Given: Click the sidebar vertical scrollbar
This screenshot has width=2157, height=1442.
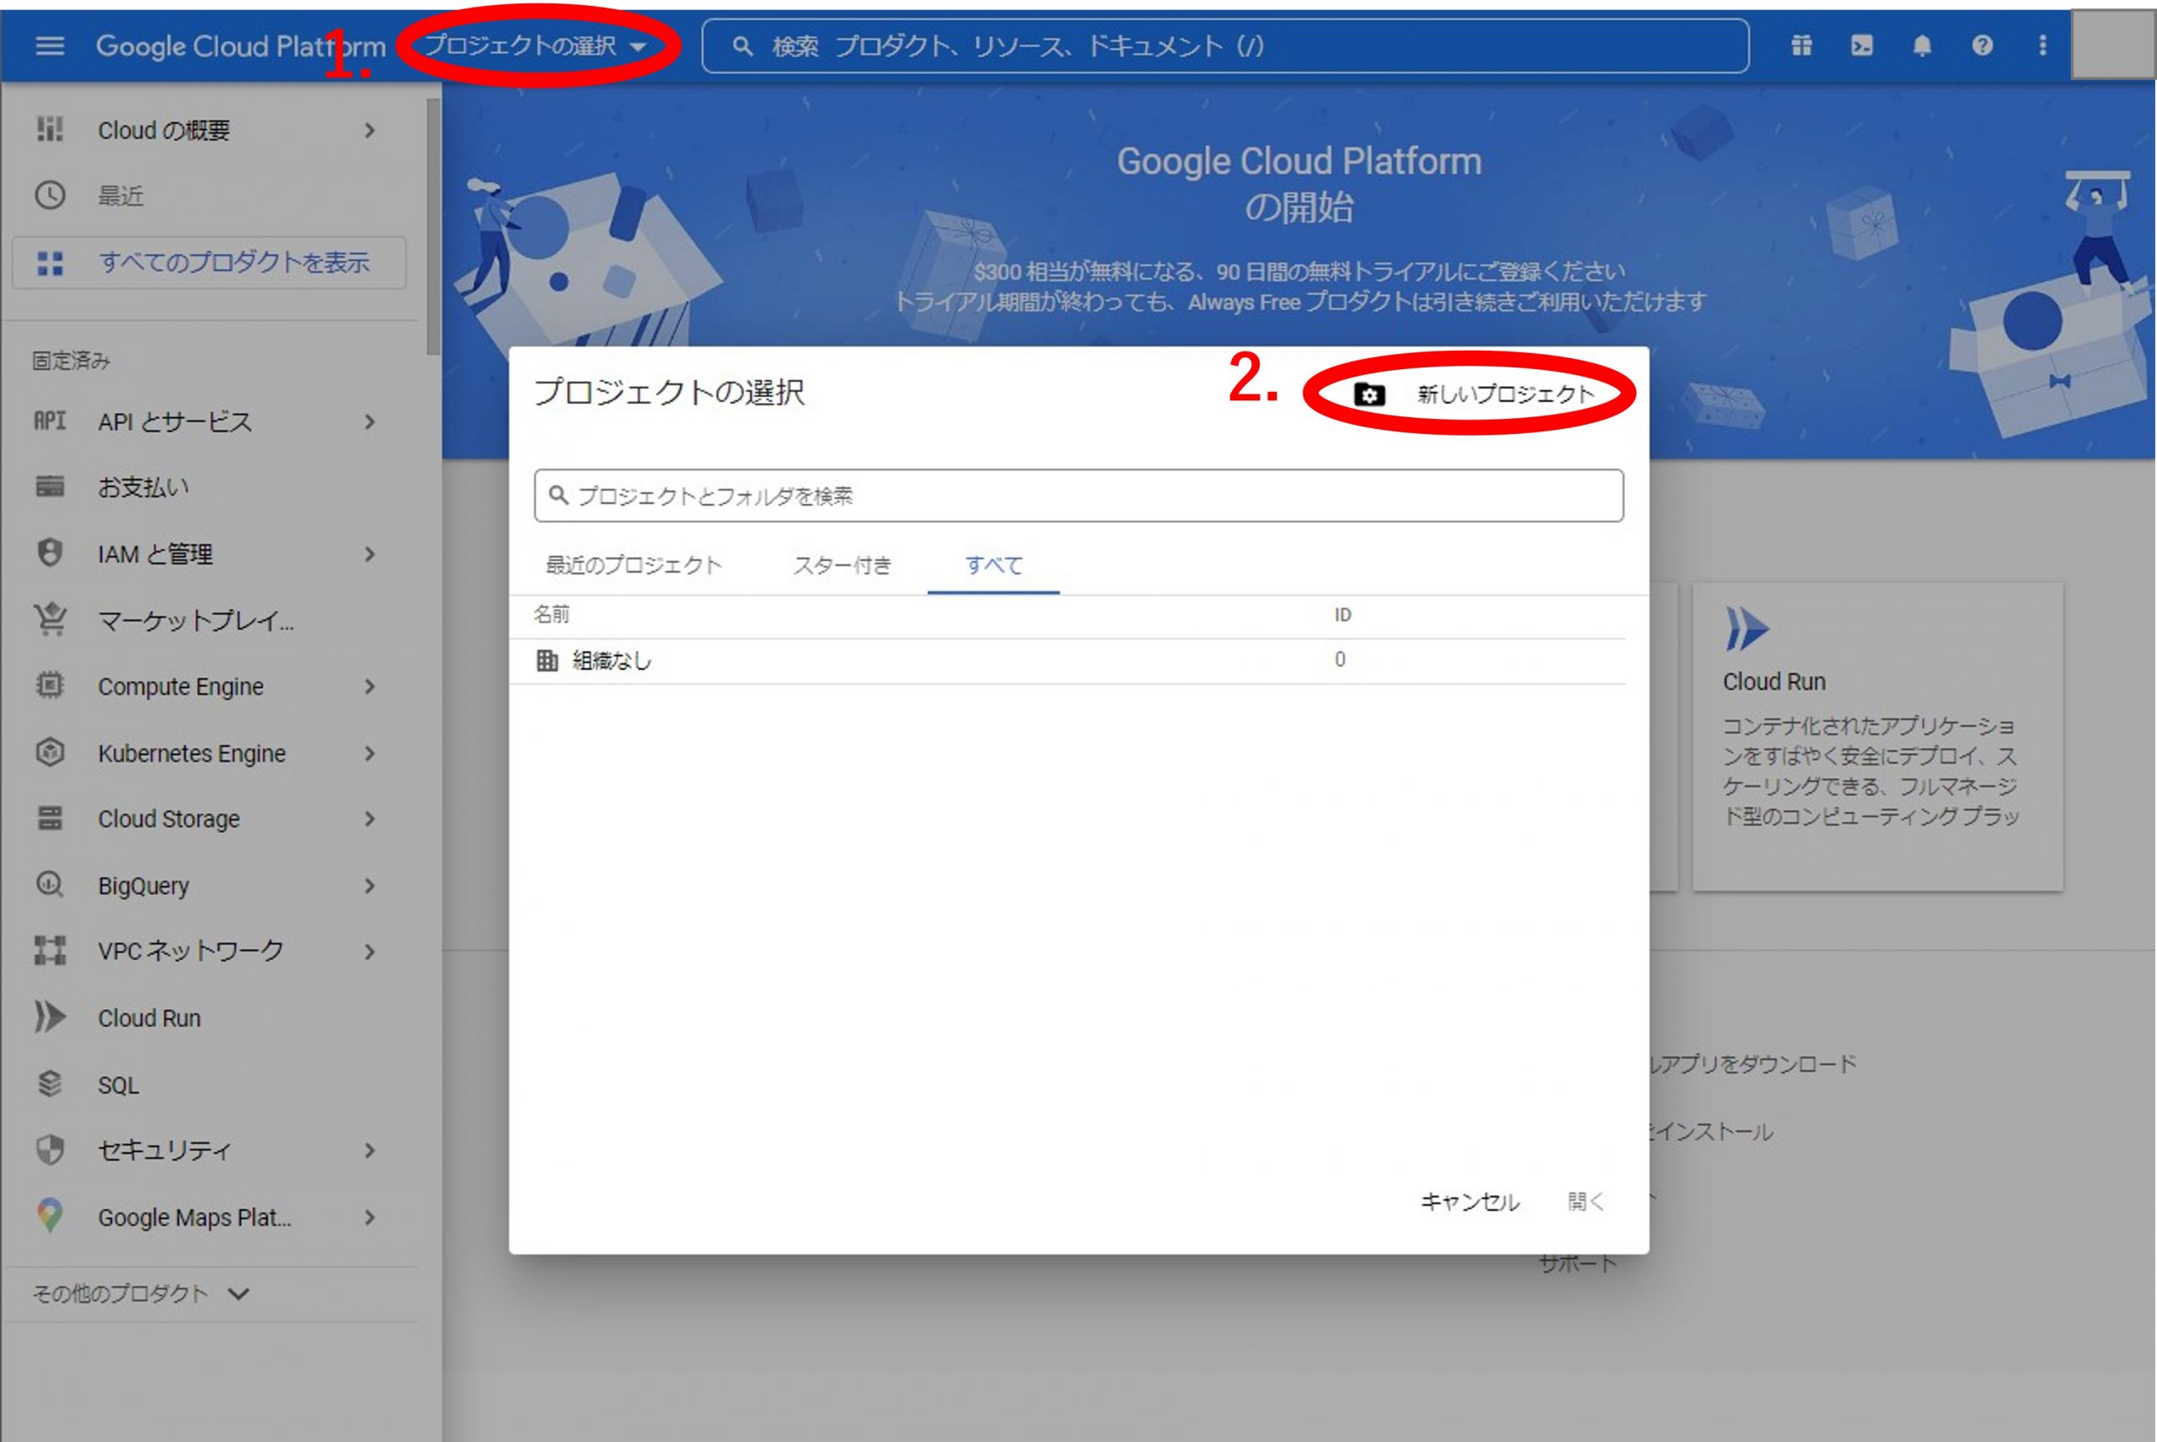Looking at the screenshot, I should (x=433, y=226).
